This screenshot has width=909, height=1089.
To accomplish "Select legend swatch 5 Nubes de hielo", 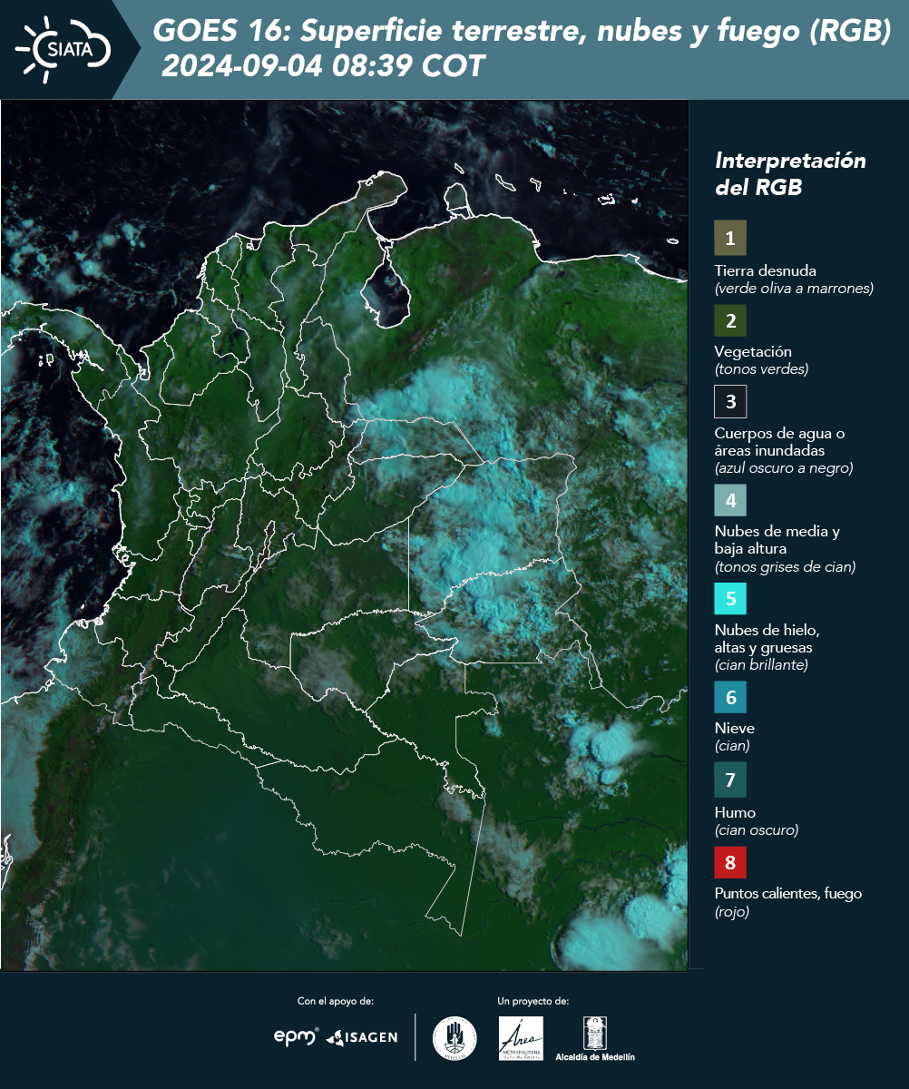I will (x=730, y=600).
